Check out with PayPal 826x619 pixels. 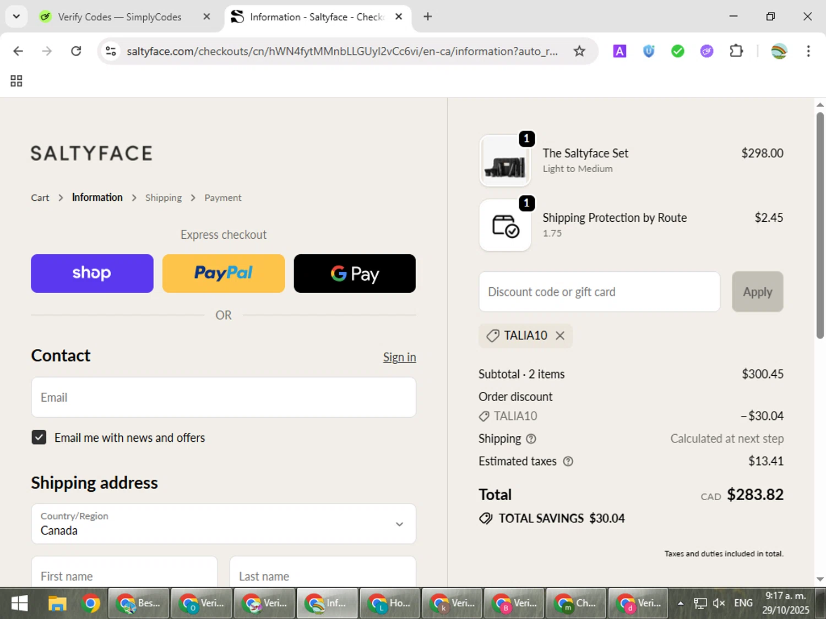point(224,273)
